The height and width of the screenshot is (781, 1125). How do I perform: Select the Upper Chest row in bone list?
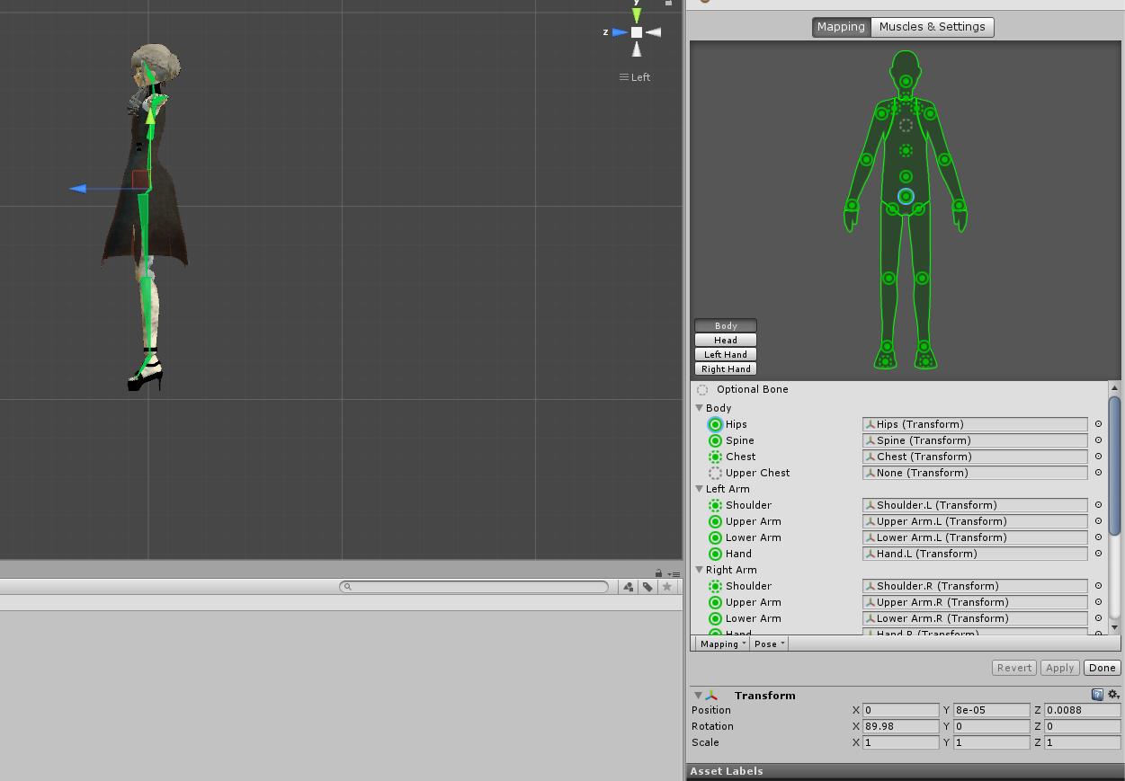click(x=758, y=473)
